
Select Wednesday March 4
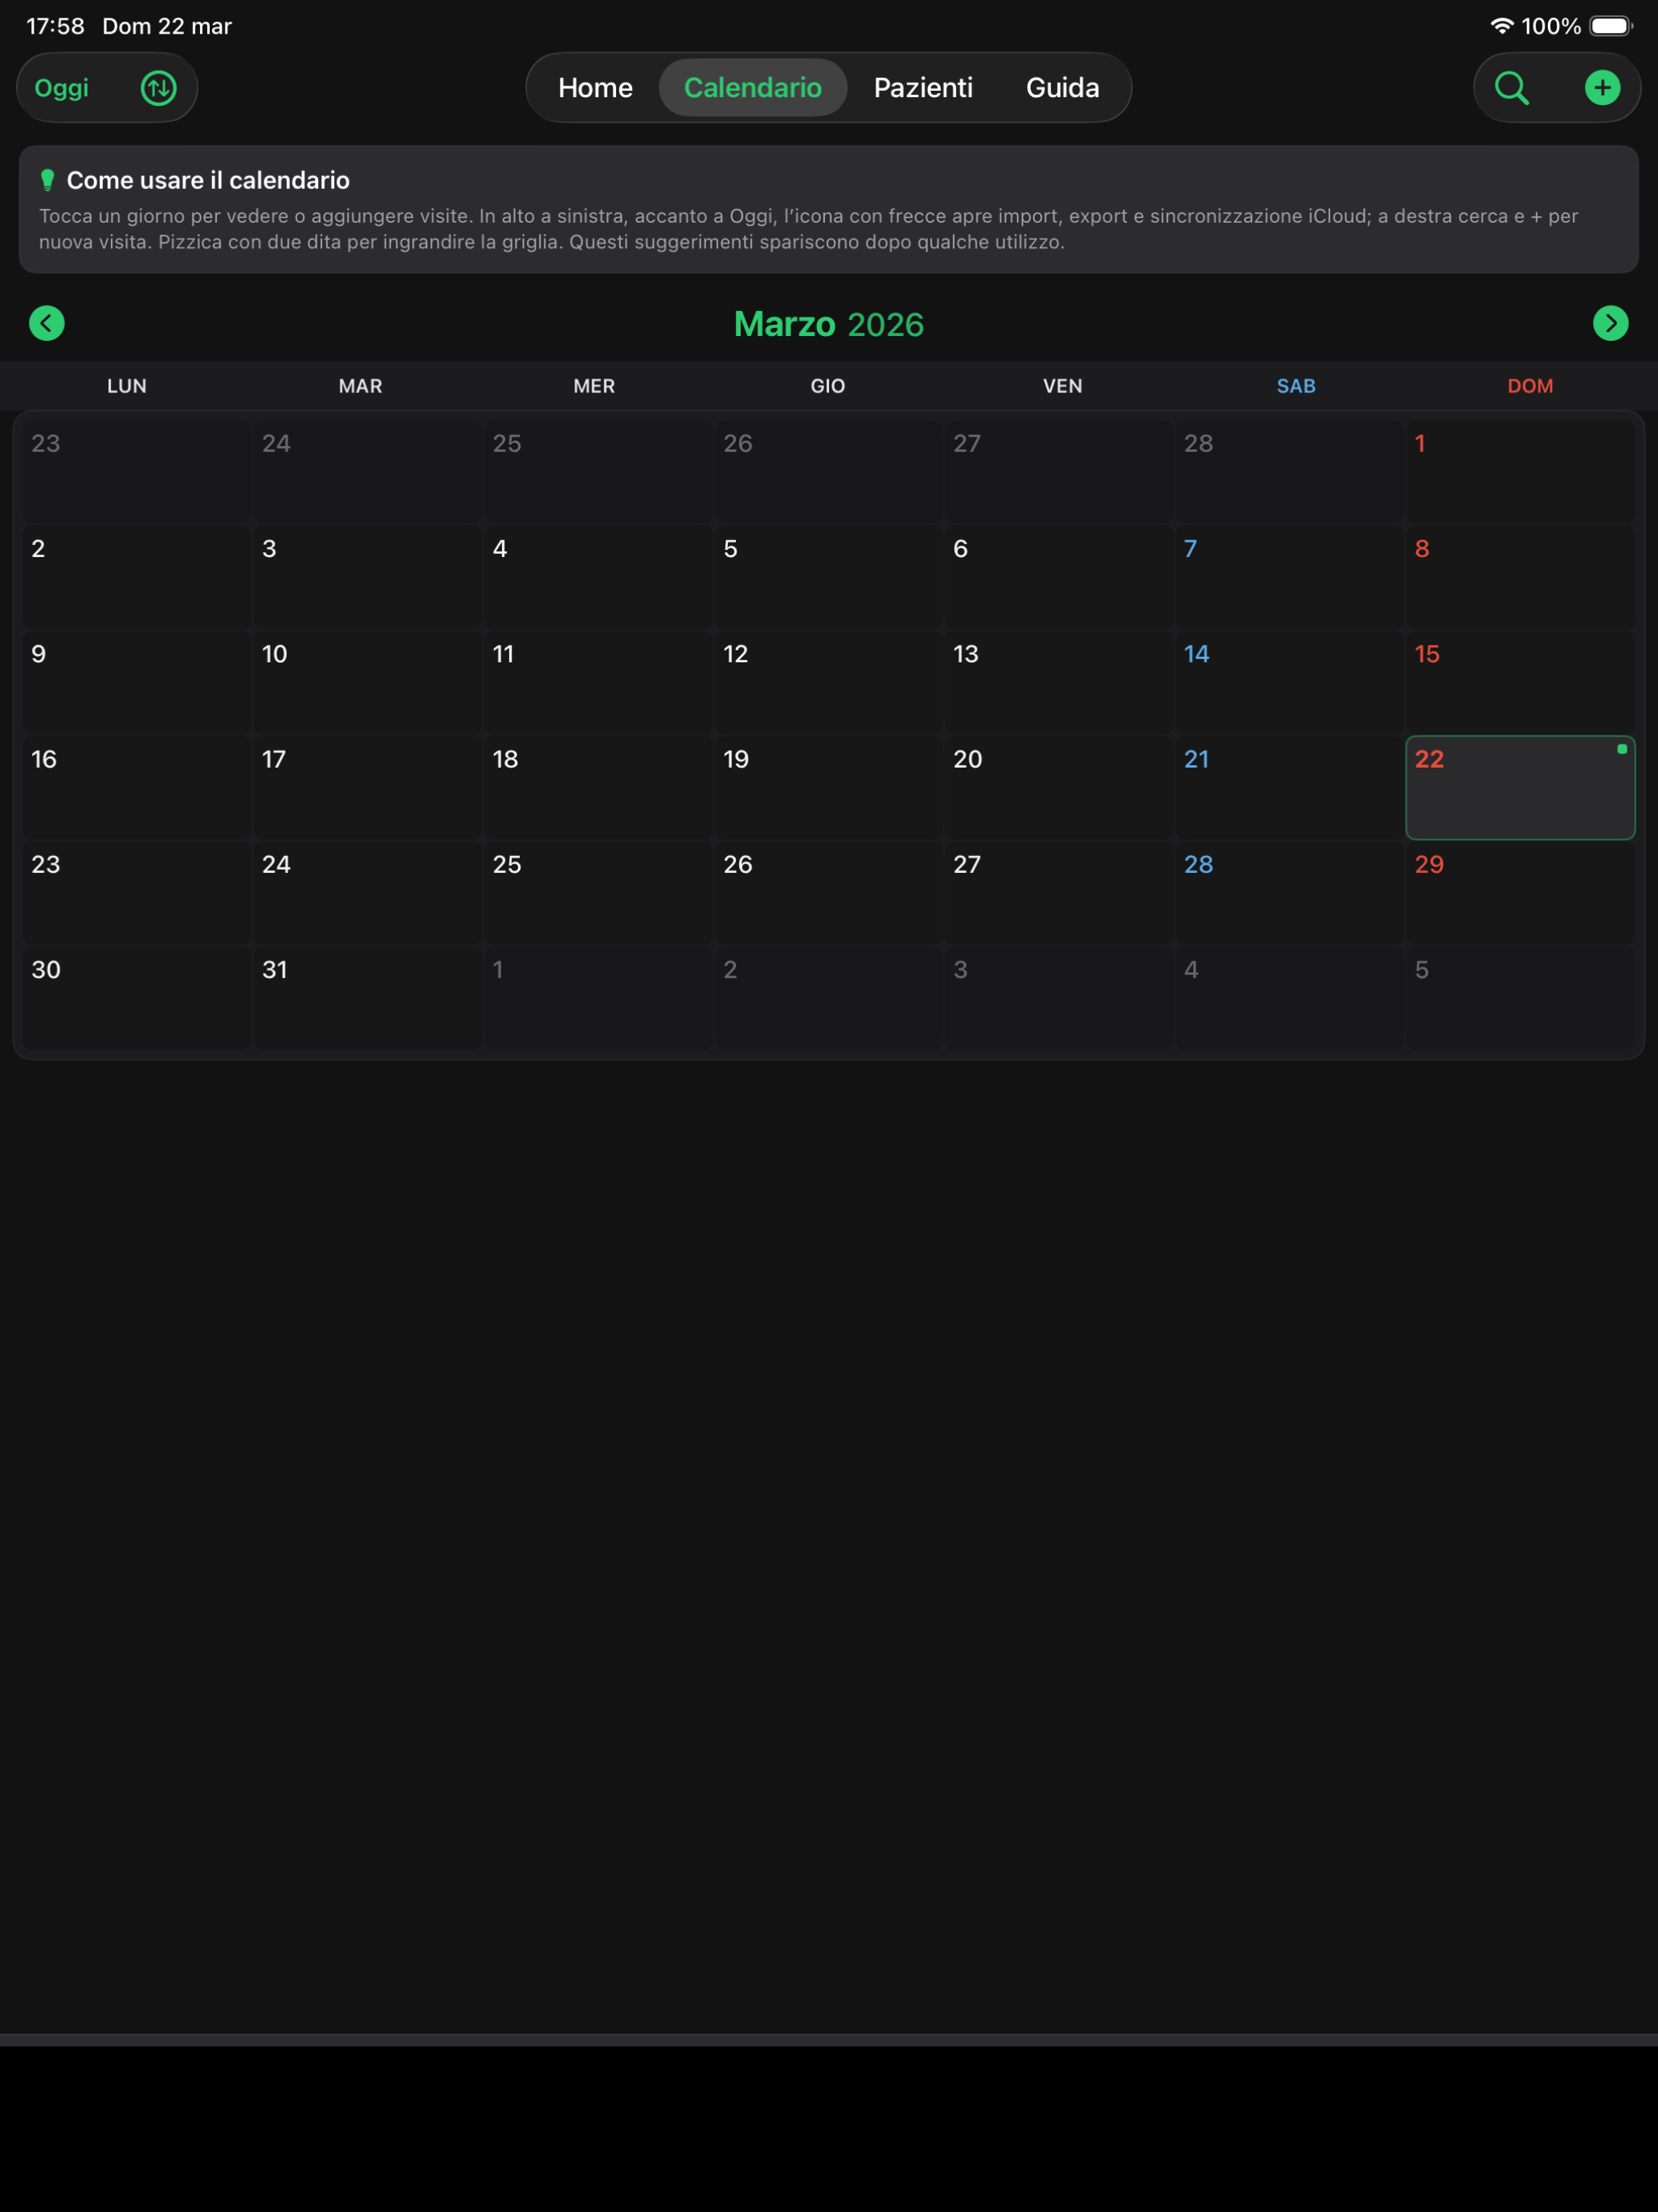point(598,577)
